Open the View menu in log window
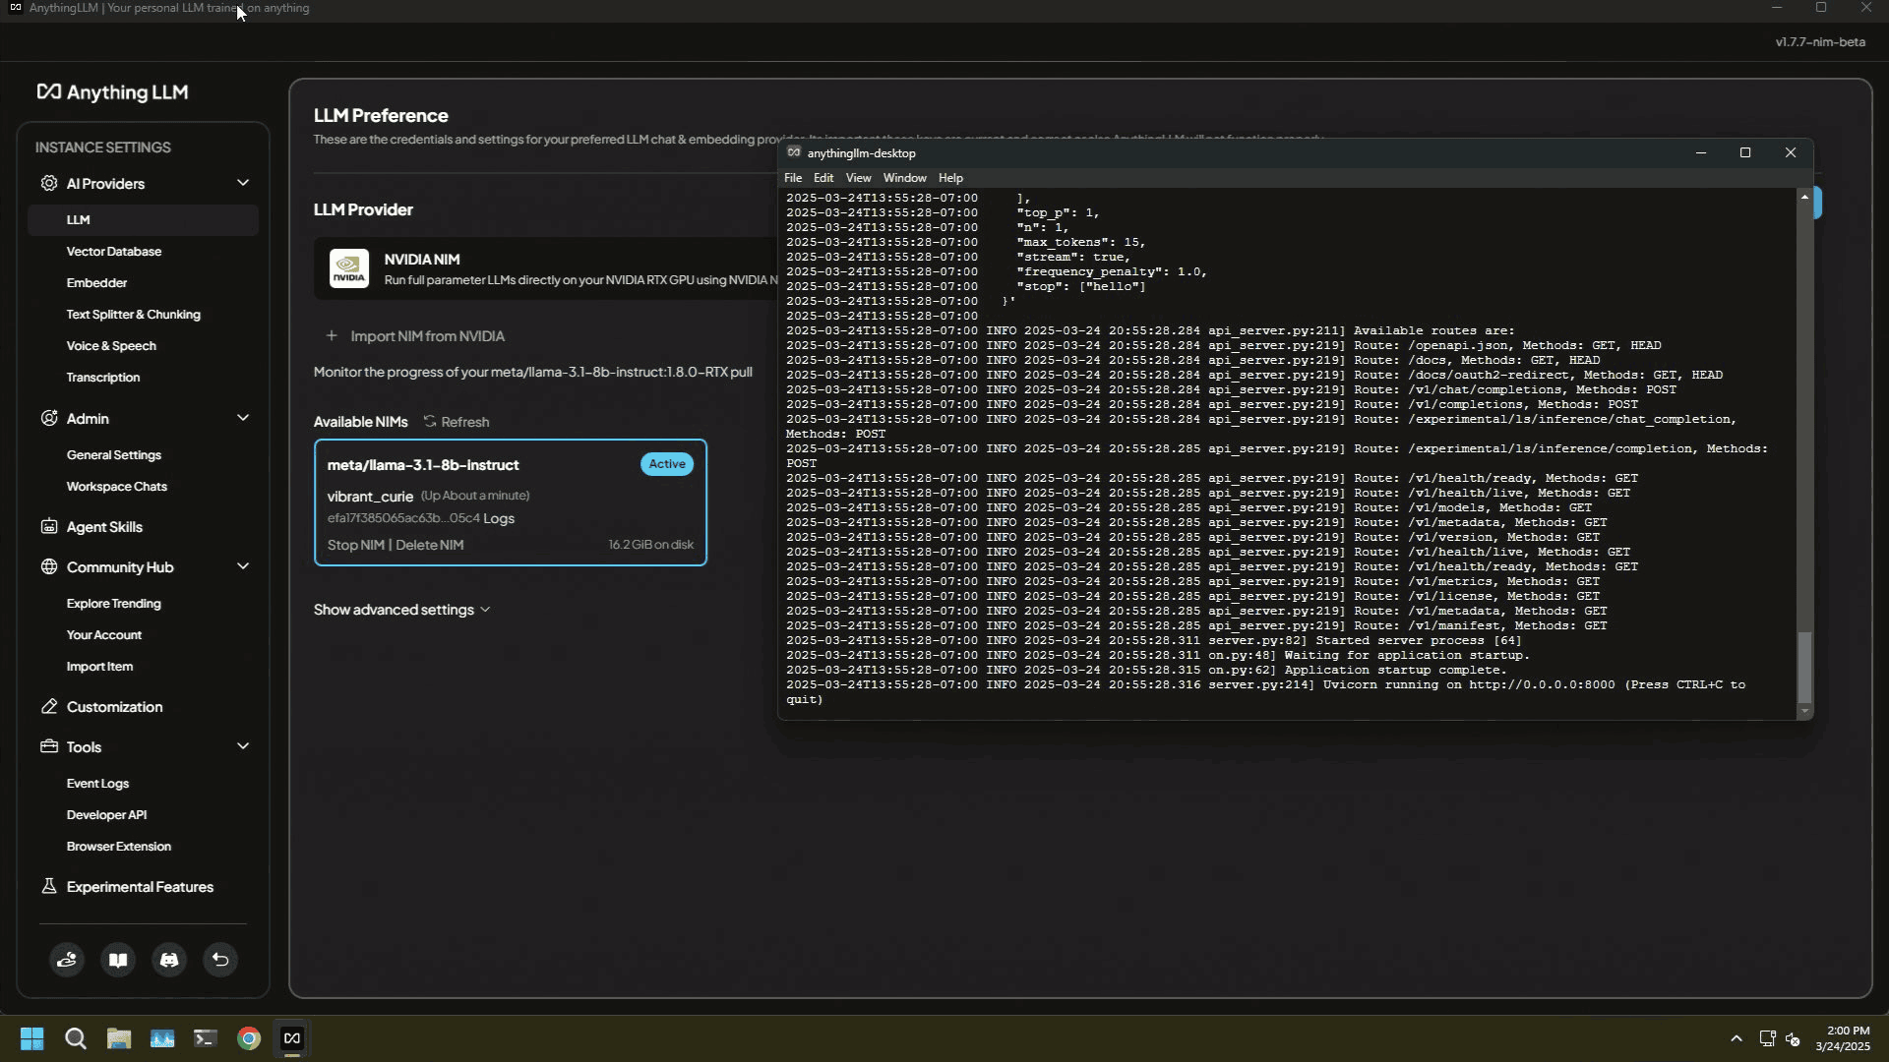This screenshot has height=1062, width=1889. (x=858, y=178)
